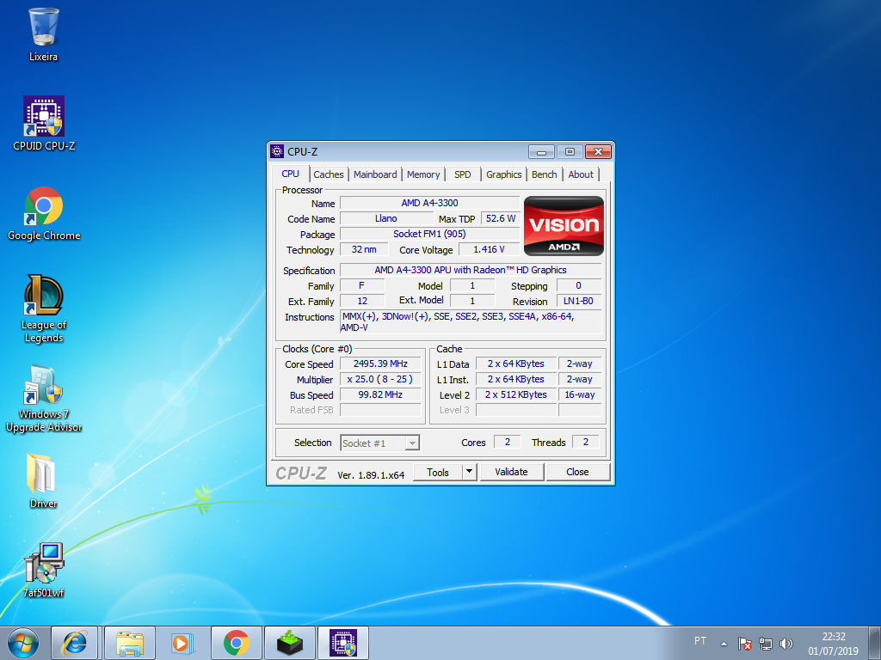The height and width of the screenshot is (660, 881).
Task: Click the instructions list starting MMX(+)
Action: pyautogui.click(x=471, y=322)
